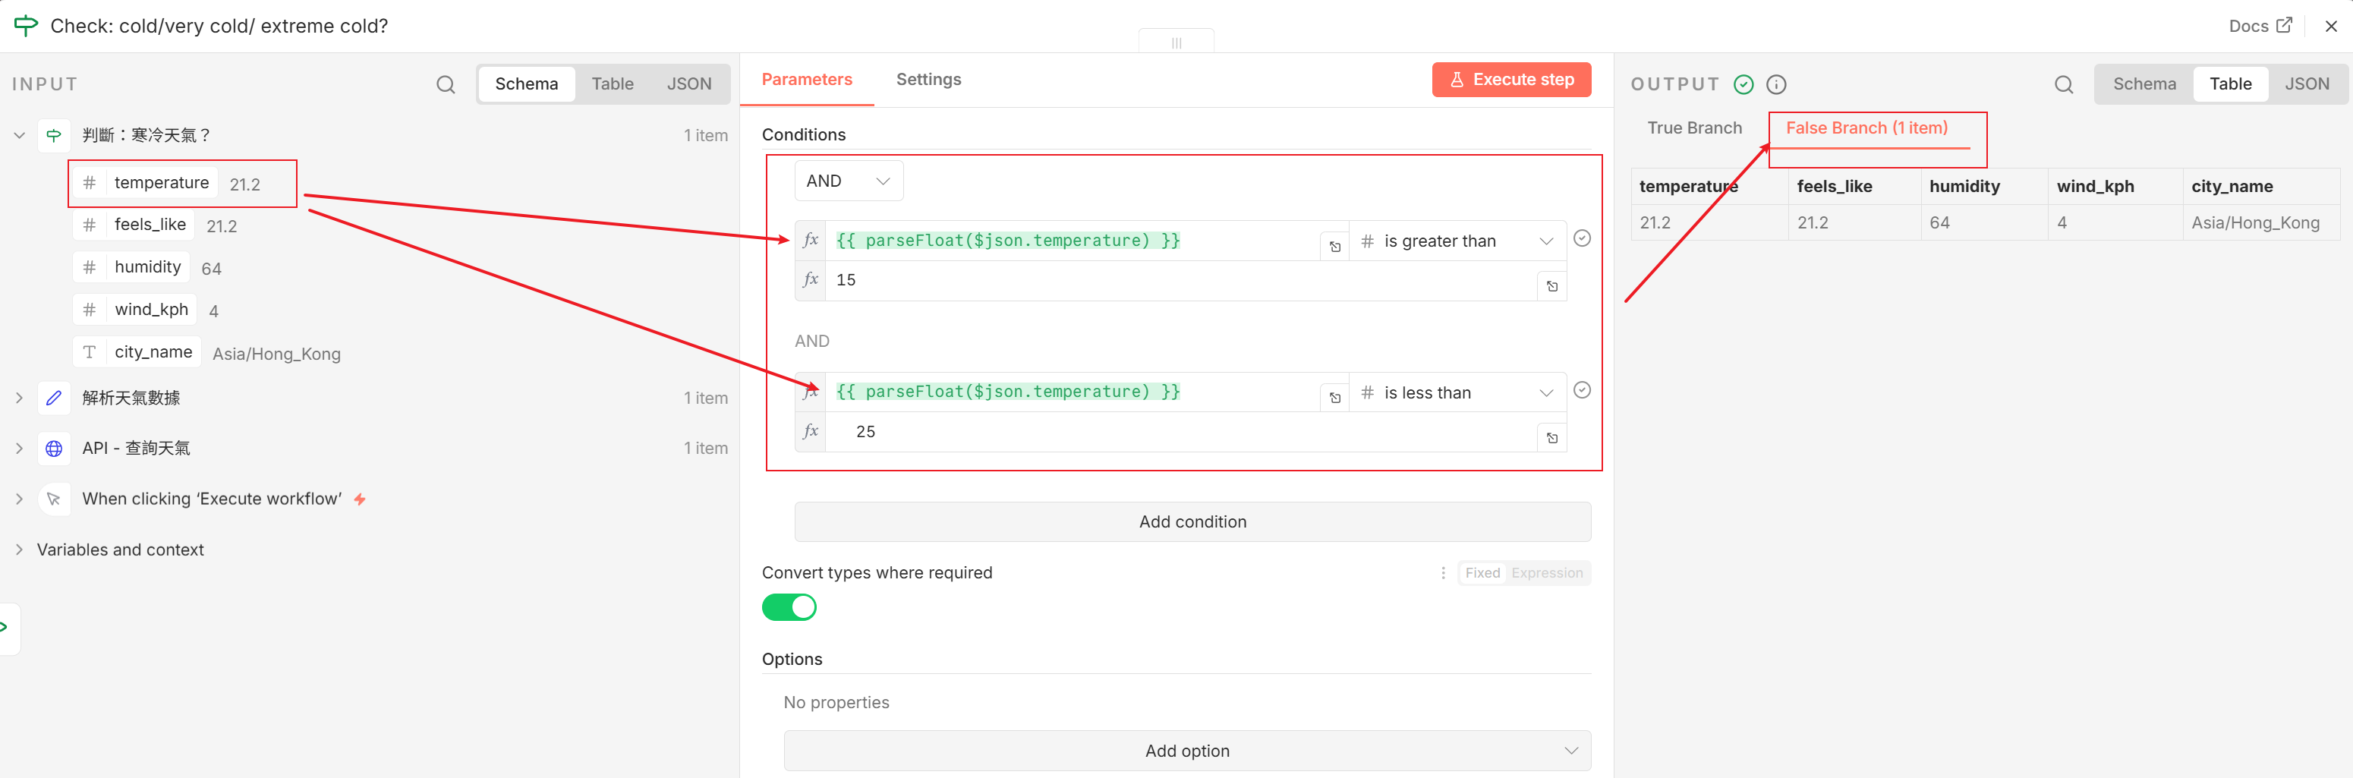The width and height of the screenshot is (2353, 778).
Task: Click the expand icon beside value 15
Action: click(x=1552, y=286)
